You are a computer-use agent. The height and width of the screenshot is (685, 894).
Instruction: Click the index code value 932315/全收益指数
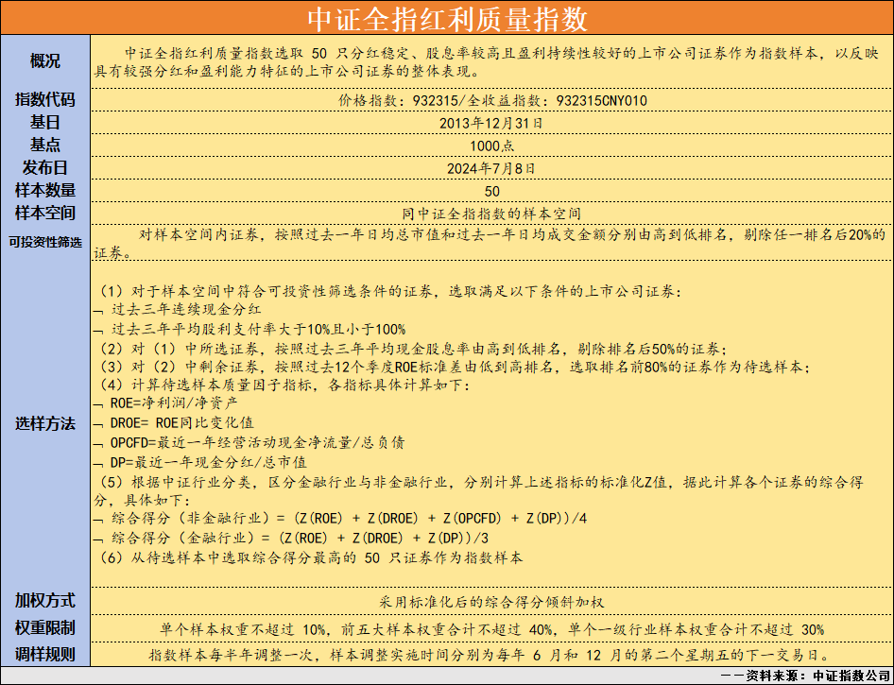coord(492,101)
